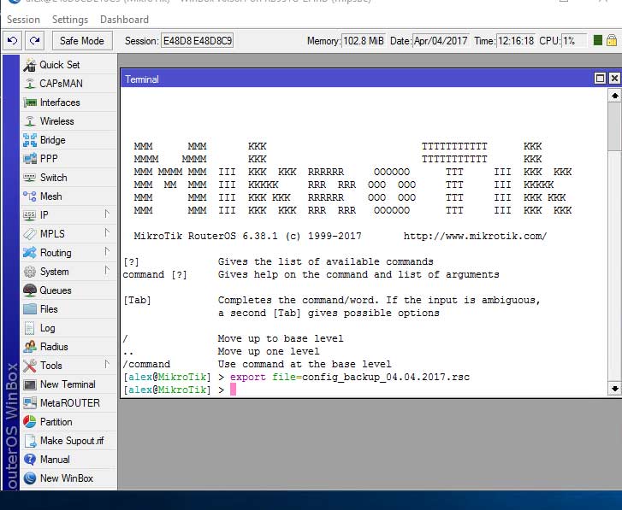Click the Memory value 102.8 MiB
622x510 pixels.
tap(364, 41)
